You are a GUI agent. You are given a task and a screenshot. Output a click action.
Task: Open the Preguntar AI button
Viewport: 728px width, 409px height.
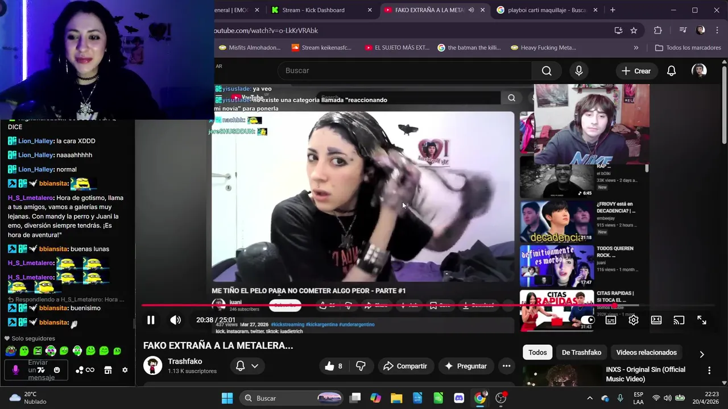pyautogui.click(x=465, y=366)
